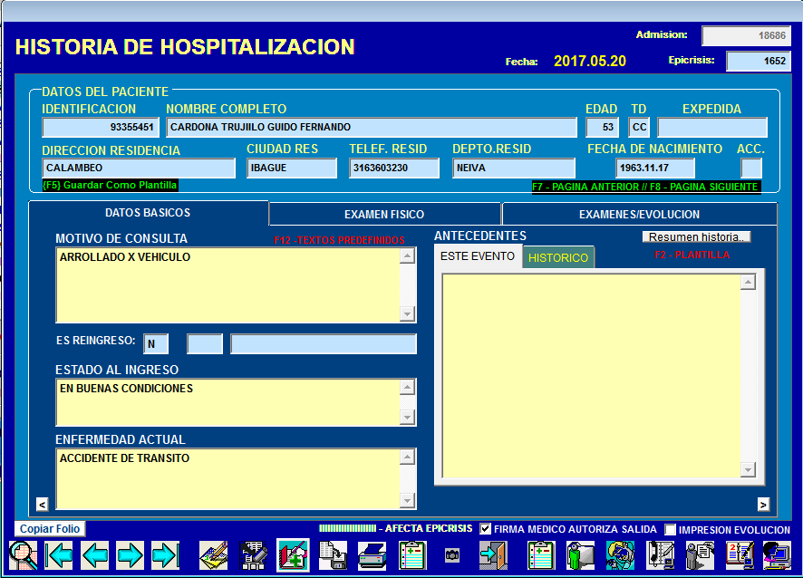
Task: Click the TD field showing CC
Action: click(x=639, y=128)
